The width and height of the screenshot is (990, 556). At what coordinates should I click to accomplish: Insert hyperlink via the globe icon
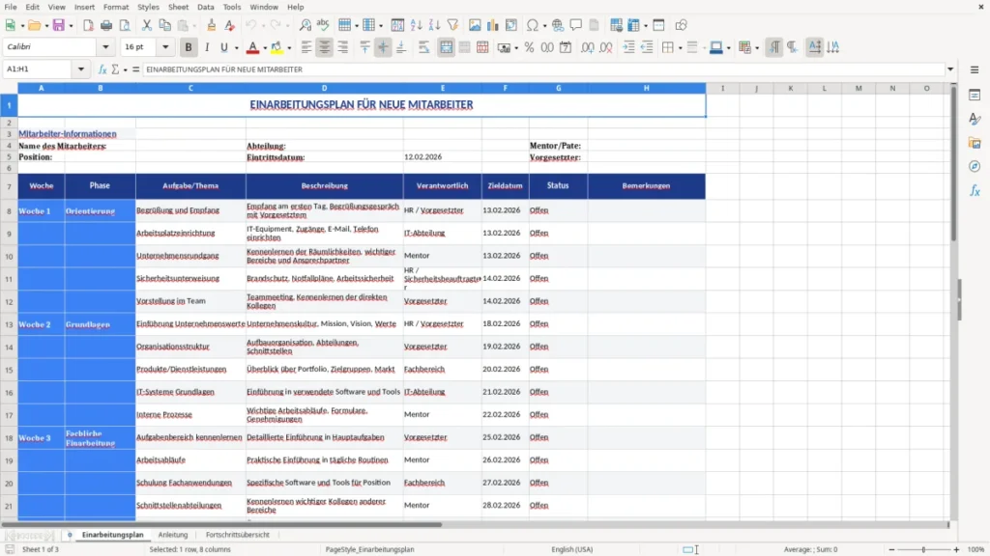pos(558,25)
